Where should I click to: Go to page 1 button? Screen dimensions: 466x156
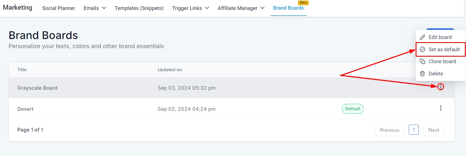(x=414, y=130)
